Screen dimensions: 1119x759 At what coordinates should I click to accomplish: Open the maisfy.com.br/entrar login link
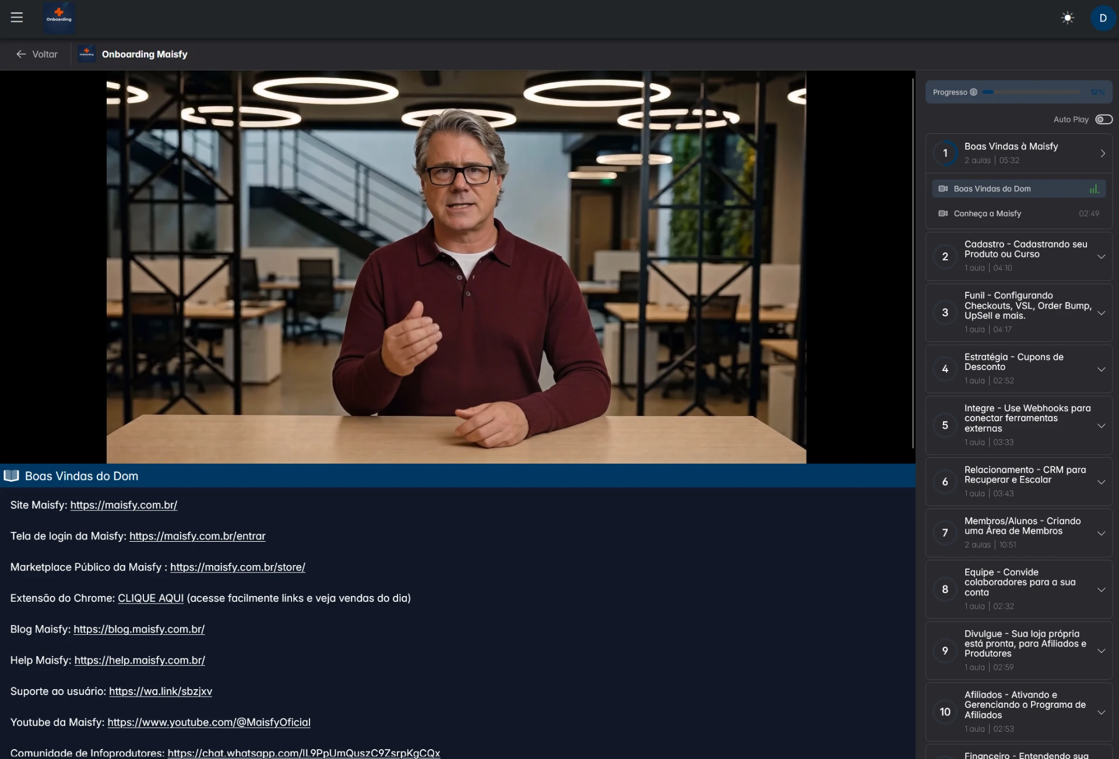coord(197,536)
